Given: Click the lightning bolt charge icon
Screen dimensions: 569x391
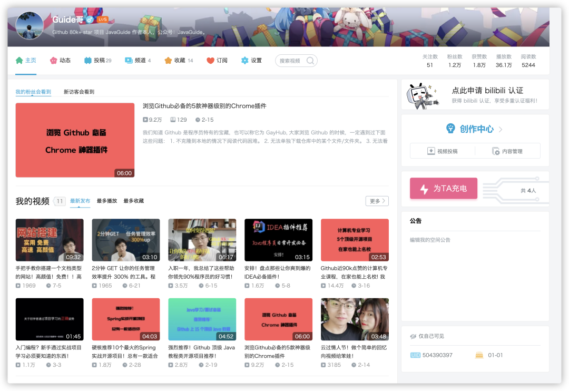Looking at the screenshot, I should (424, 189).
